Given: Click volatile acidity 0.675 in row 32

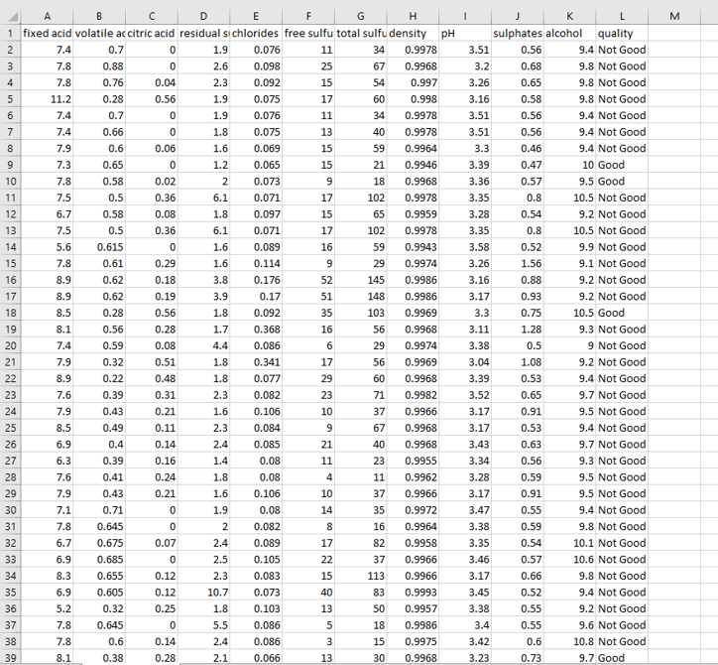Looking at the screenshot, I should pos(99,543).
